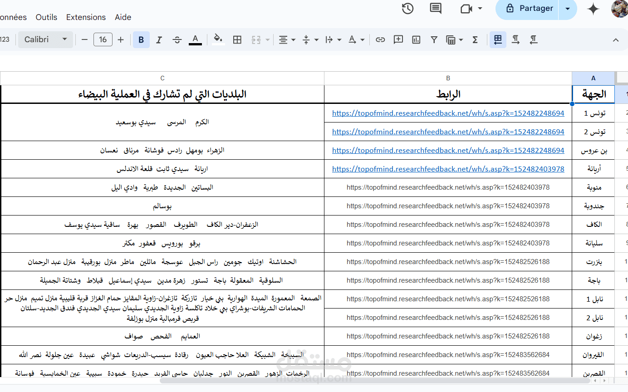
Task: Select column B header
Action: [x=448, y=78]
